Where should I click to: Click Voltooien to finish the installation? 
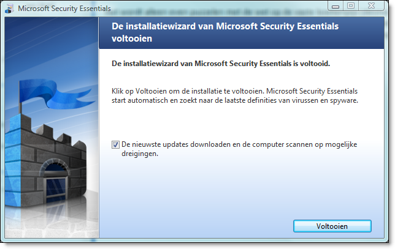coord(332,226)
